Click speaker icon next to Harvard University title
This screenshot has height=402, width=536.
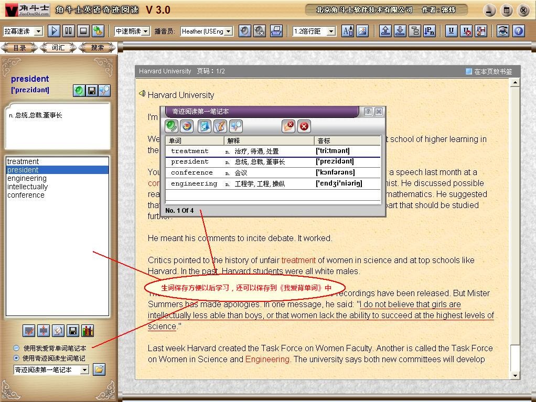142,94
